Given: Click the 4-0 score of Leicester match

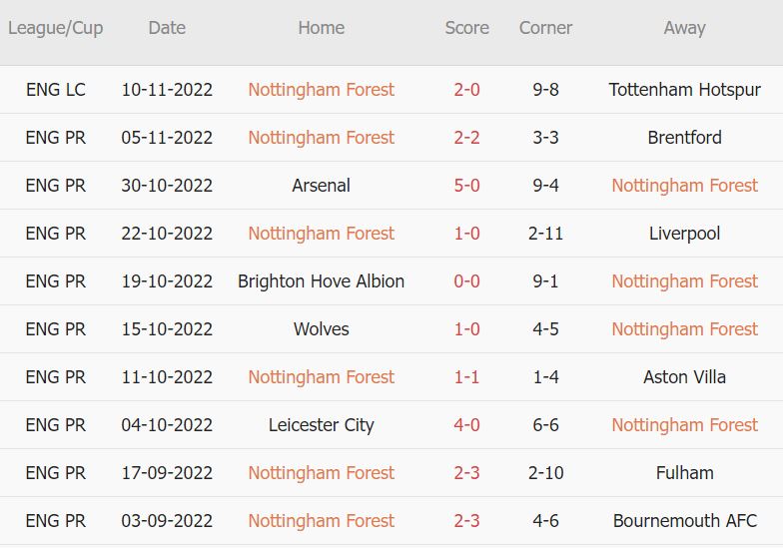Looking at the screenshot, I should coord(466,425).
